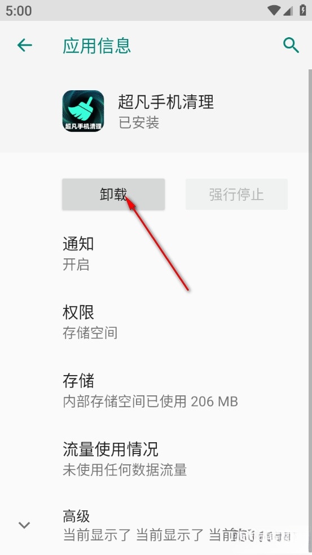Tap the 未使用任何数据流量 subtitle
This screenshot has width=312, height=555.
125,470
